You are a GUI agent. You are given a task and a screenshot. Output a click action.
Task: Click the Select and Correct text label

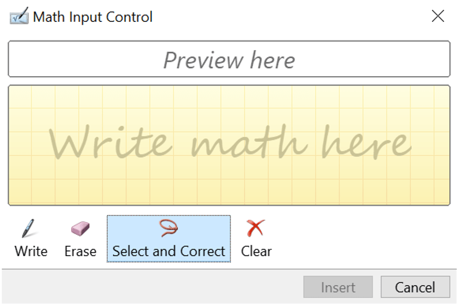click(x=169, y=252)
